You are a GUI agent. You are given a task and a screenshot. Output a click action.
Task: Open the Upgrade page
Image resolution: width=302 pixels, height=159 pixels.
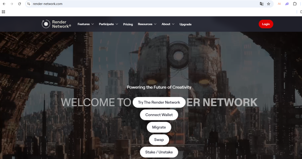[x=186, y=24]
